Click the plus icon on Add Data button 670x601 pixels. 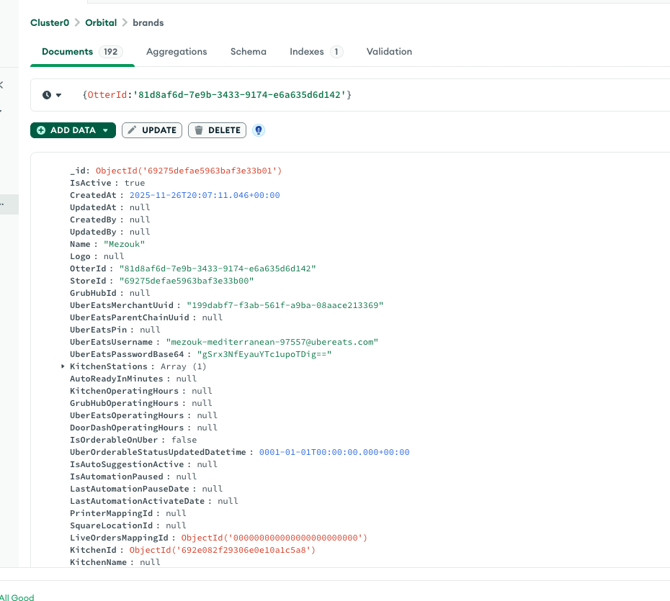[40, 130]
